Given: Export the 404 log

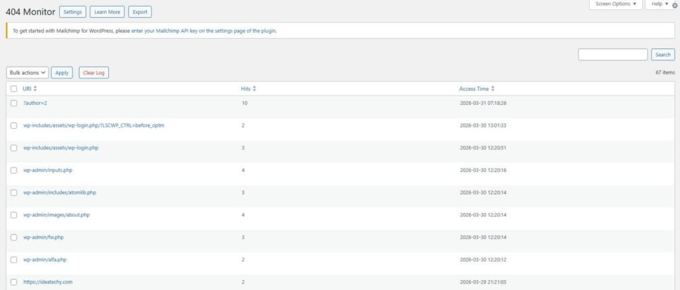Looking at the screenshot, I should pyautogui.click(x=140, y=12).
